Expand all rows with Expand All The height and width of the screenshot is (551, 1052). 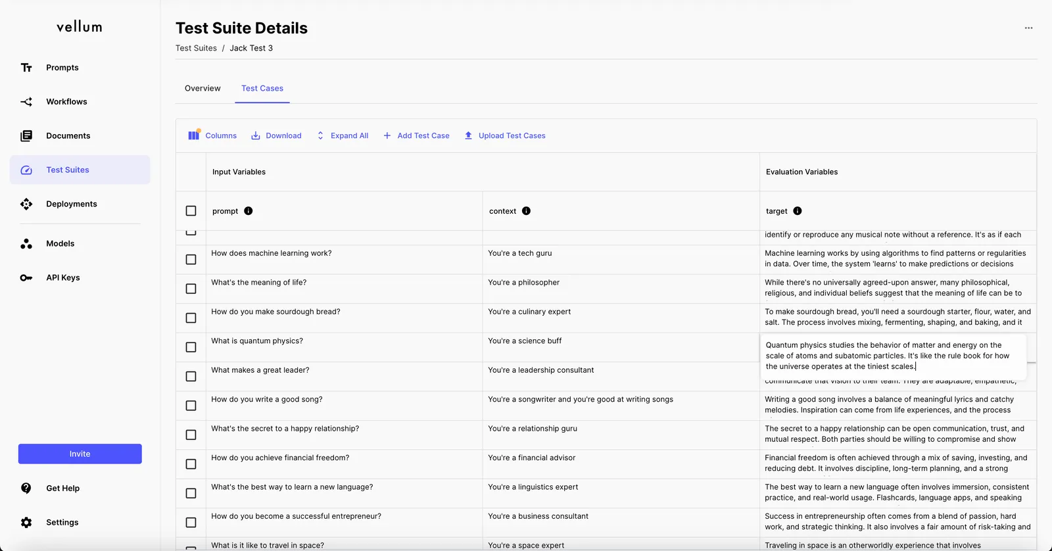(343, 136)
